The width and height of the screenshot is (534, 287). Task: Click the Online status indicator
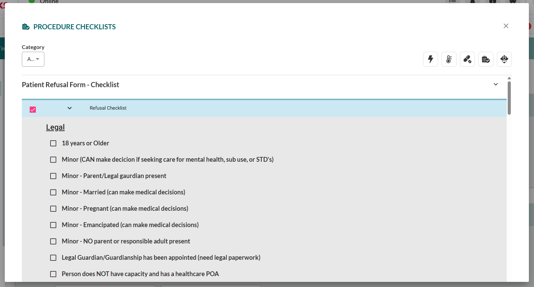coord(32,2)
